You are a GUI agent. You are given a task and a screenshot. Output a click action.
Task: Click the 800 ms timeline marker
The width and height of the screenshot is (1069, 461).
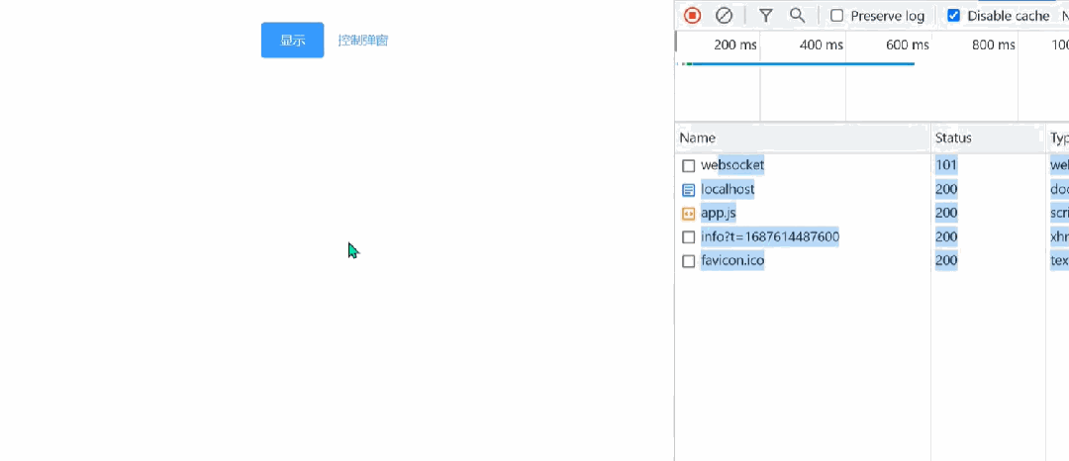[994, 45]
